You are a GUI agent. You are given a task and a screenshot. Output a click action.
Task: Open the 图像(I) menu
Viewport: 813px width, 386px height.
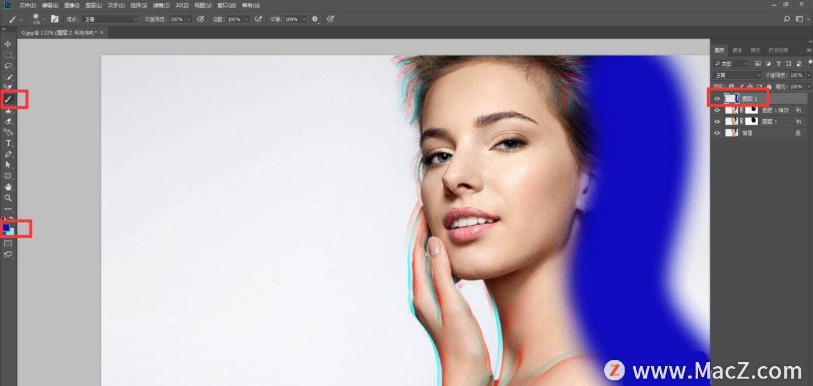[x=72, y=5]
